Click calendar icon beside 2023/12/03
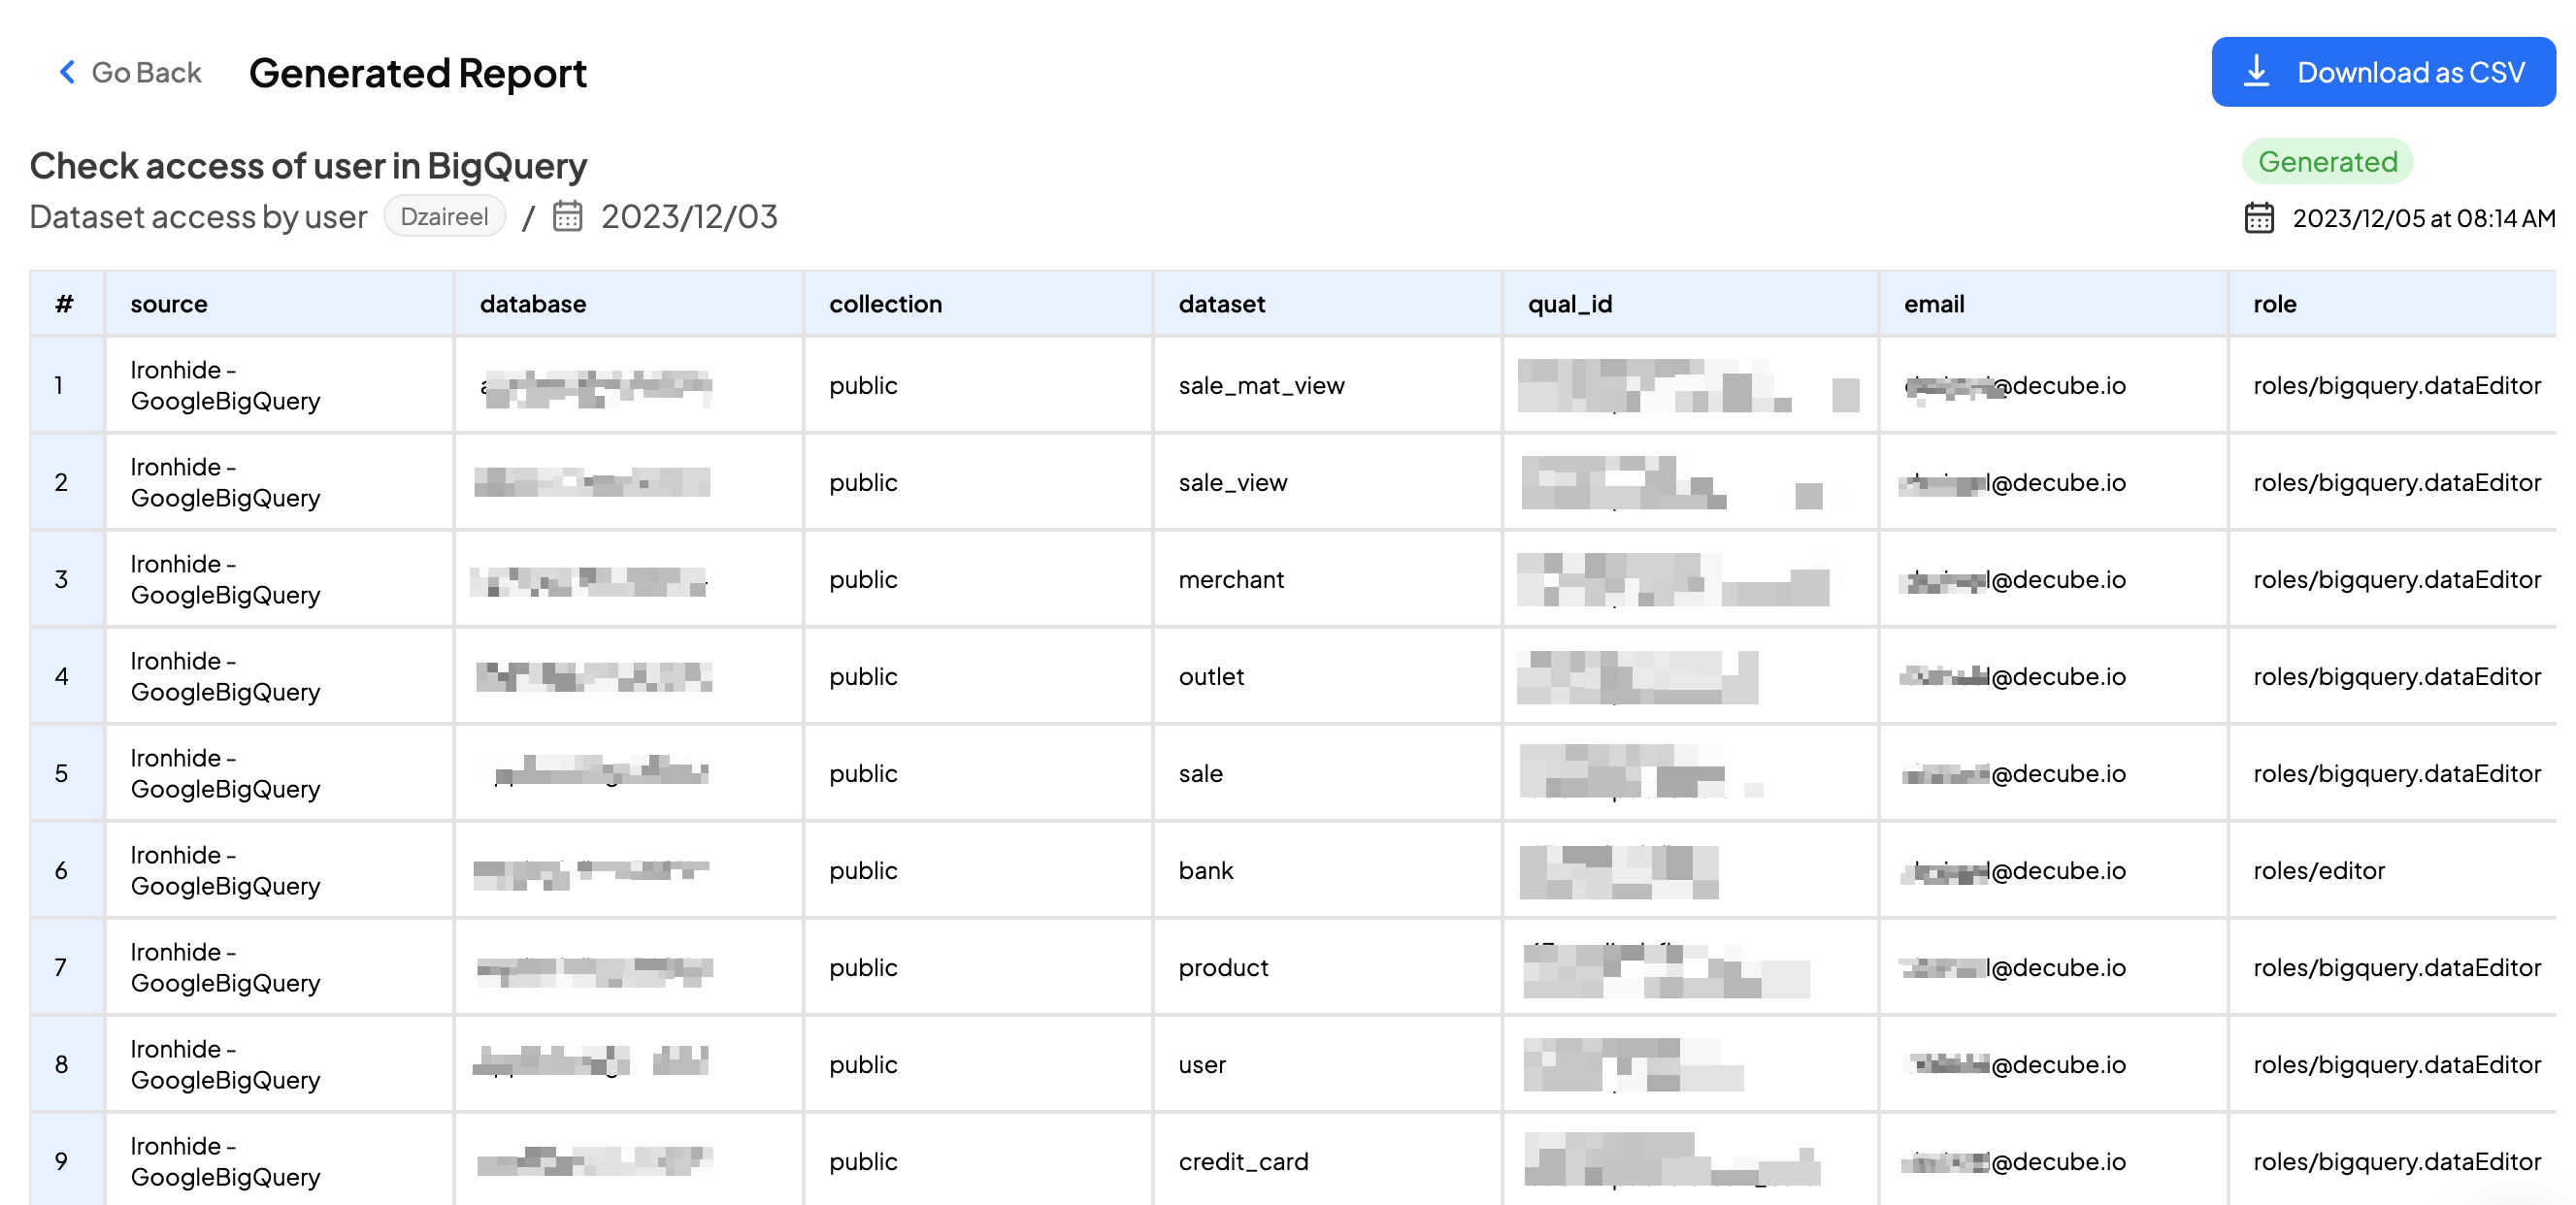2576x1205 pixels. pyautogui.click(x=567, y=216)
